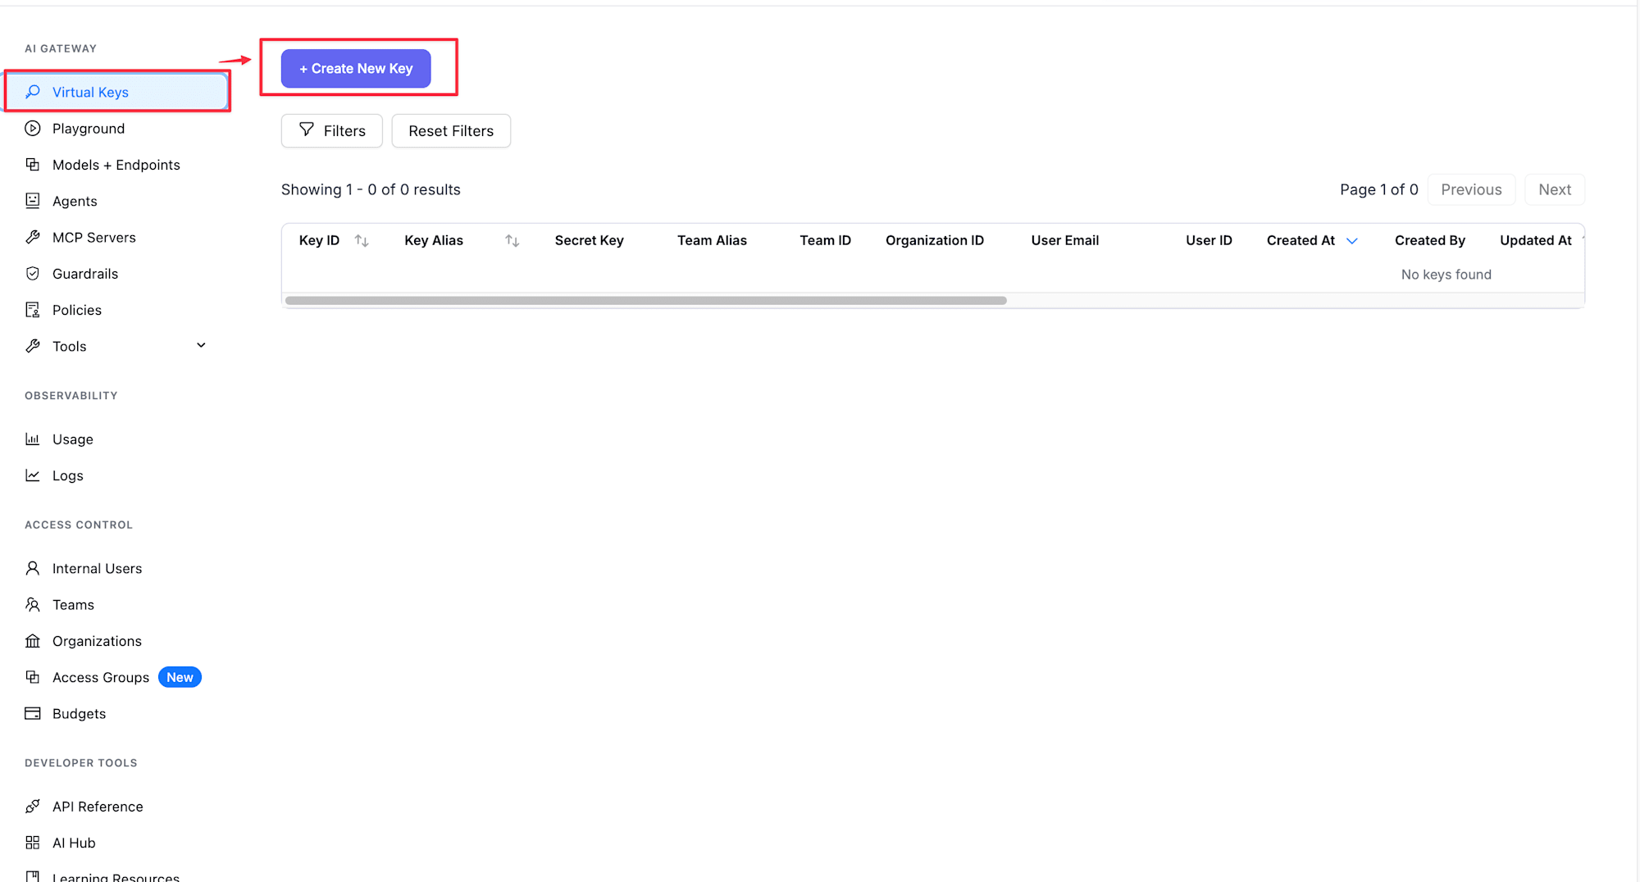This screenshot has width=1640, height=882.
Task: Open Usage via the bar chart icon
Action: 33,439
